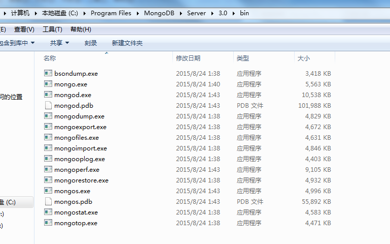Select the mongoimport.exe application icon
Viewport: 390px width, 244px height.
48,148
